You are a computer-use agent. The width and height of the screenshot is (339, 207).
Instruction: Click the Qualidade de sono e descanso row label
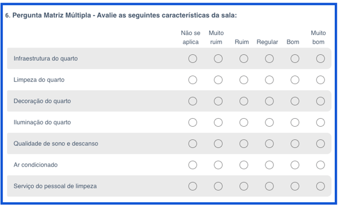click(56, 144)
